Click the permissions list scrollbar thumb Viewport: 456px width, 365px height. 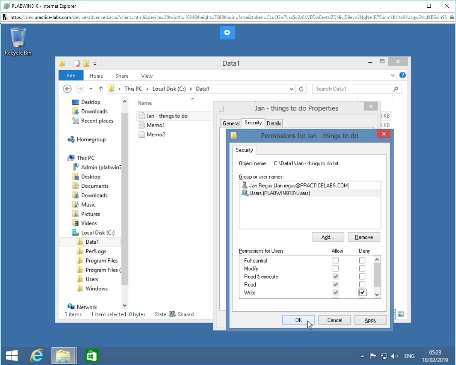point(377,275)
